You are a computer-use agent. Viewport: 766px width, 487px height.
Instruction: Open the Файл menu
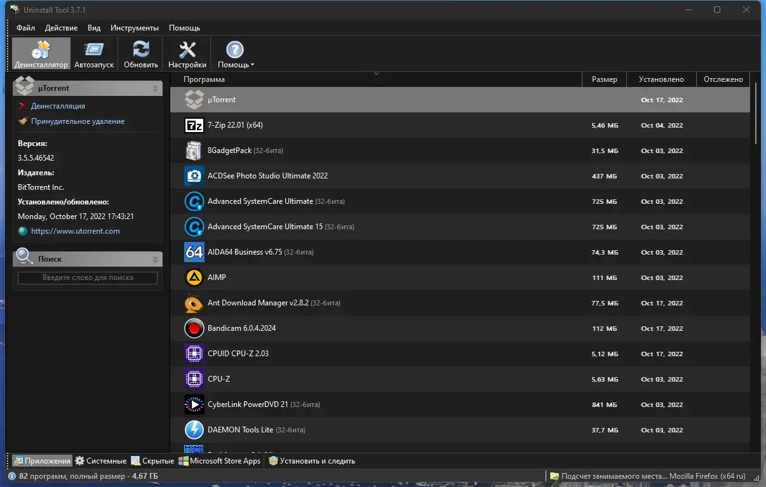pyautogui.click(x=26, y=28)
